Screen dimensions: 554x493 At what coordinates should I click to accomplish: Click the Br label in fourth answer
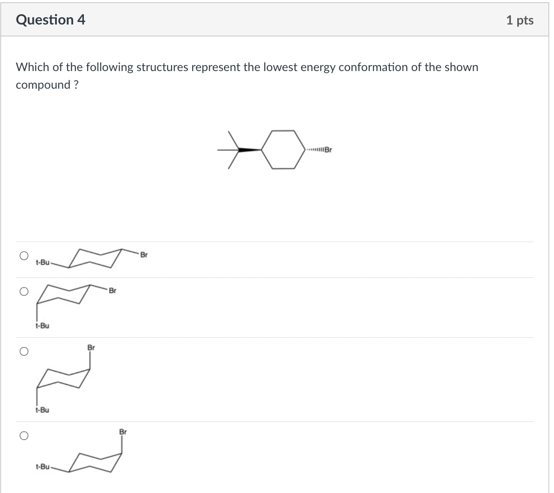pyautogui.click(x=123, y=432)
